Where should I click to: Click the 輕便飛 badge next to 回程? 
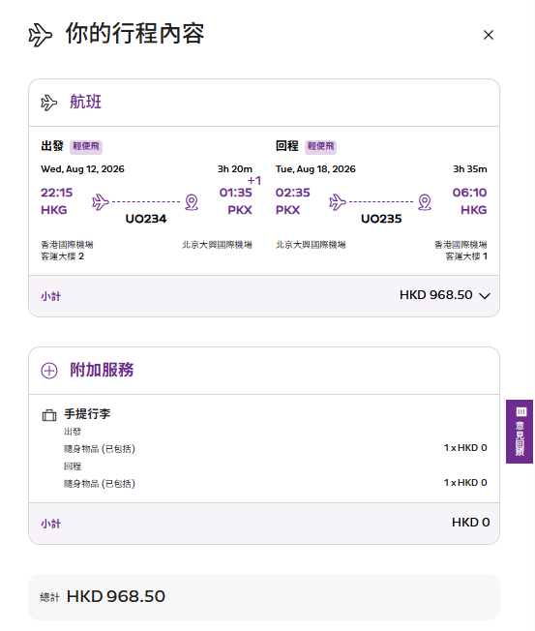coord(320,146)
